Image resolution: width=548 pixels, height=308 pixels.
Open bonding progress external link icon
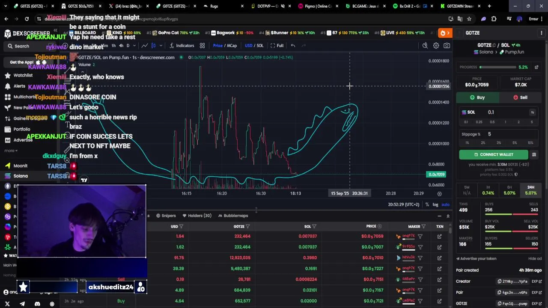pos(536,67)
